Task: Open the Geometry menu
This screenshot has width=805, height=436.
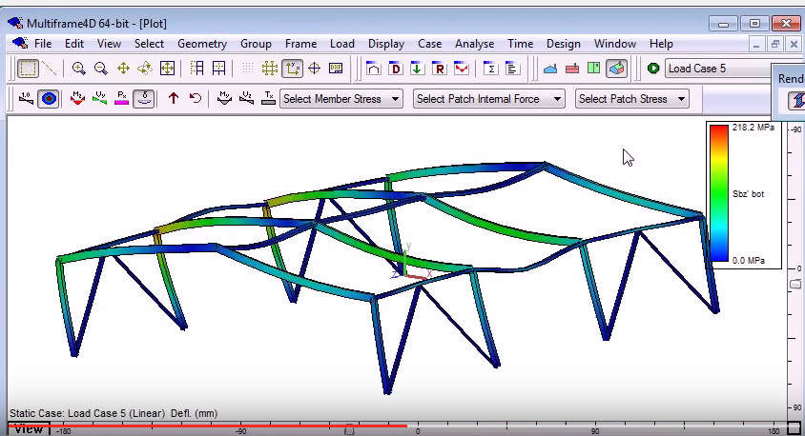Action: pyautogui.click(x=201, y=44)
